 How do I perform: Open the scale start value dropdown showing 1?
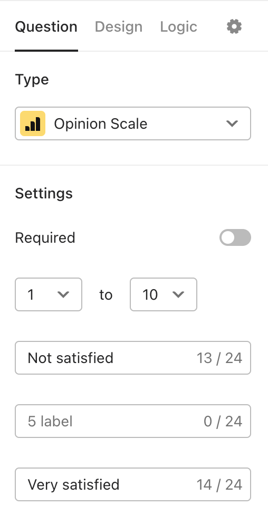pyautogui.click(x=49, y=294)
